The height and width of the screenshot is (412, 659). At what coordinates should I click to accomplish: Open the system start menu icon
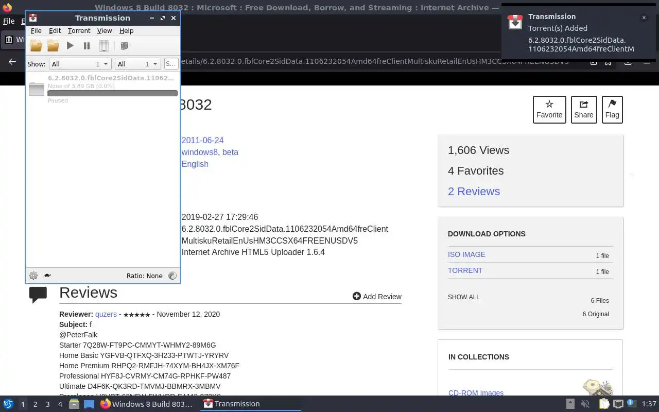(8, 404)
